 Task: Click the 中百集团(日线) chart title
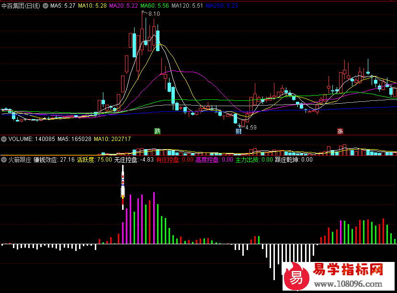click(21, 6)
